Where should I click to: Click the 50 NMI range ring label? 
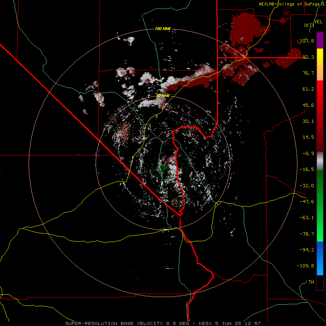coord(163,96)
